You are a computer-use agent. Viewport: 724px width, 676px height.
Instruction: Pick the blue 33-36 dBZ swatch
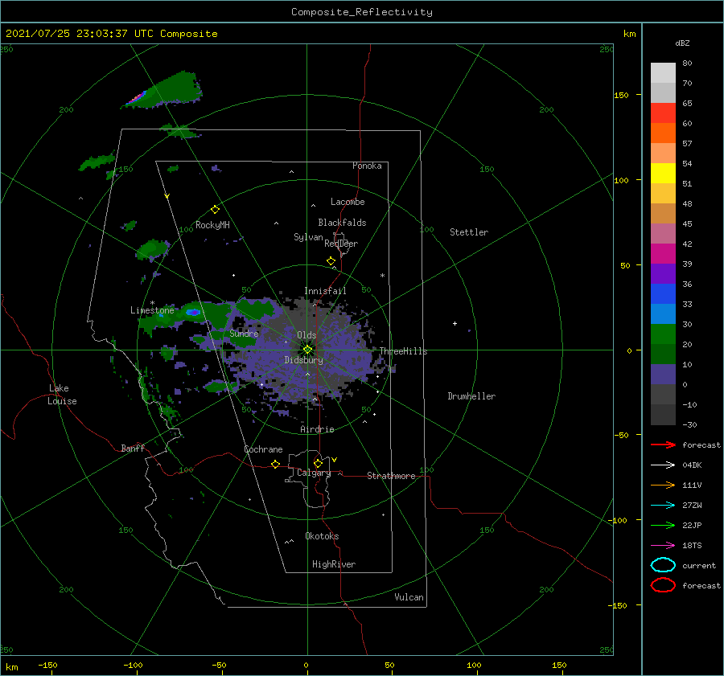[663, 293]
